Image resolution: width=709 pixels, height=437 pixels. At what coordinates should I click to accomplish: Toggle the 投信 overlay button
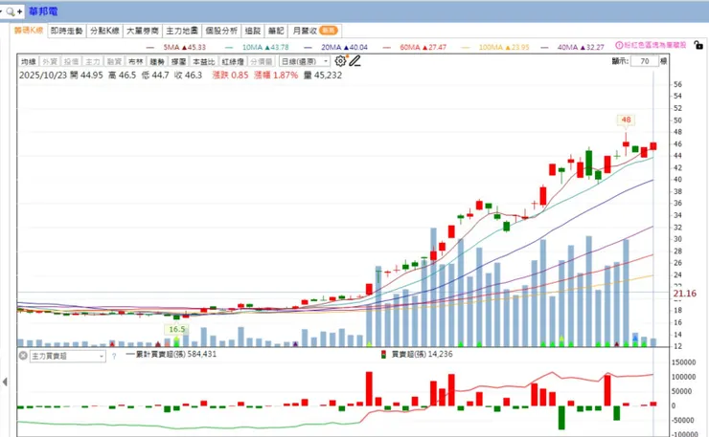[x=71, y=61]
